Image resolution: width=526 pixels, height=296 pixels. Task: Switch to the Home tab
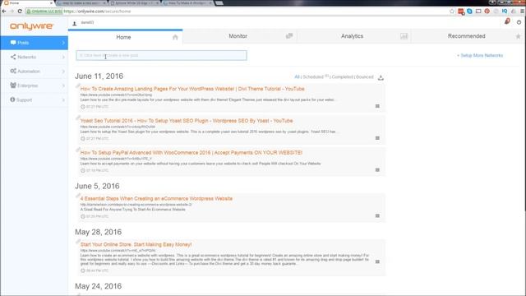(x=126, y=36)
